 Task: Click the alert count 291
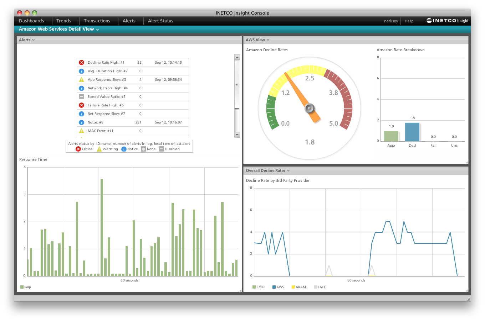(x=138, y=122)
